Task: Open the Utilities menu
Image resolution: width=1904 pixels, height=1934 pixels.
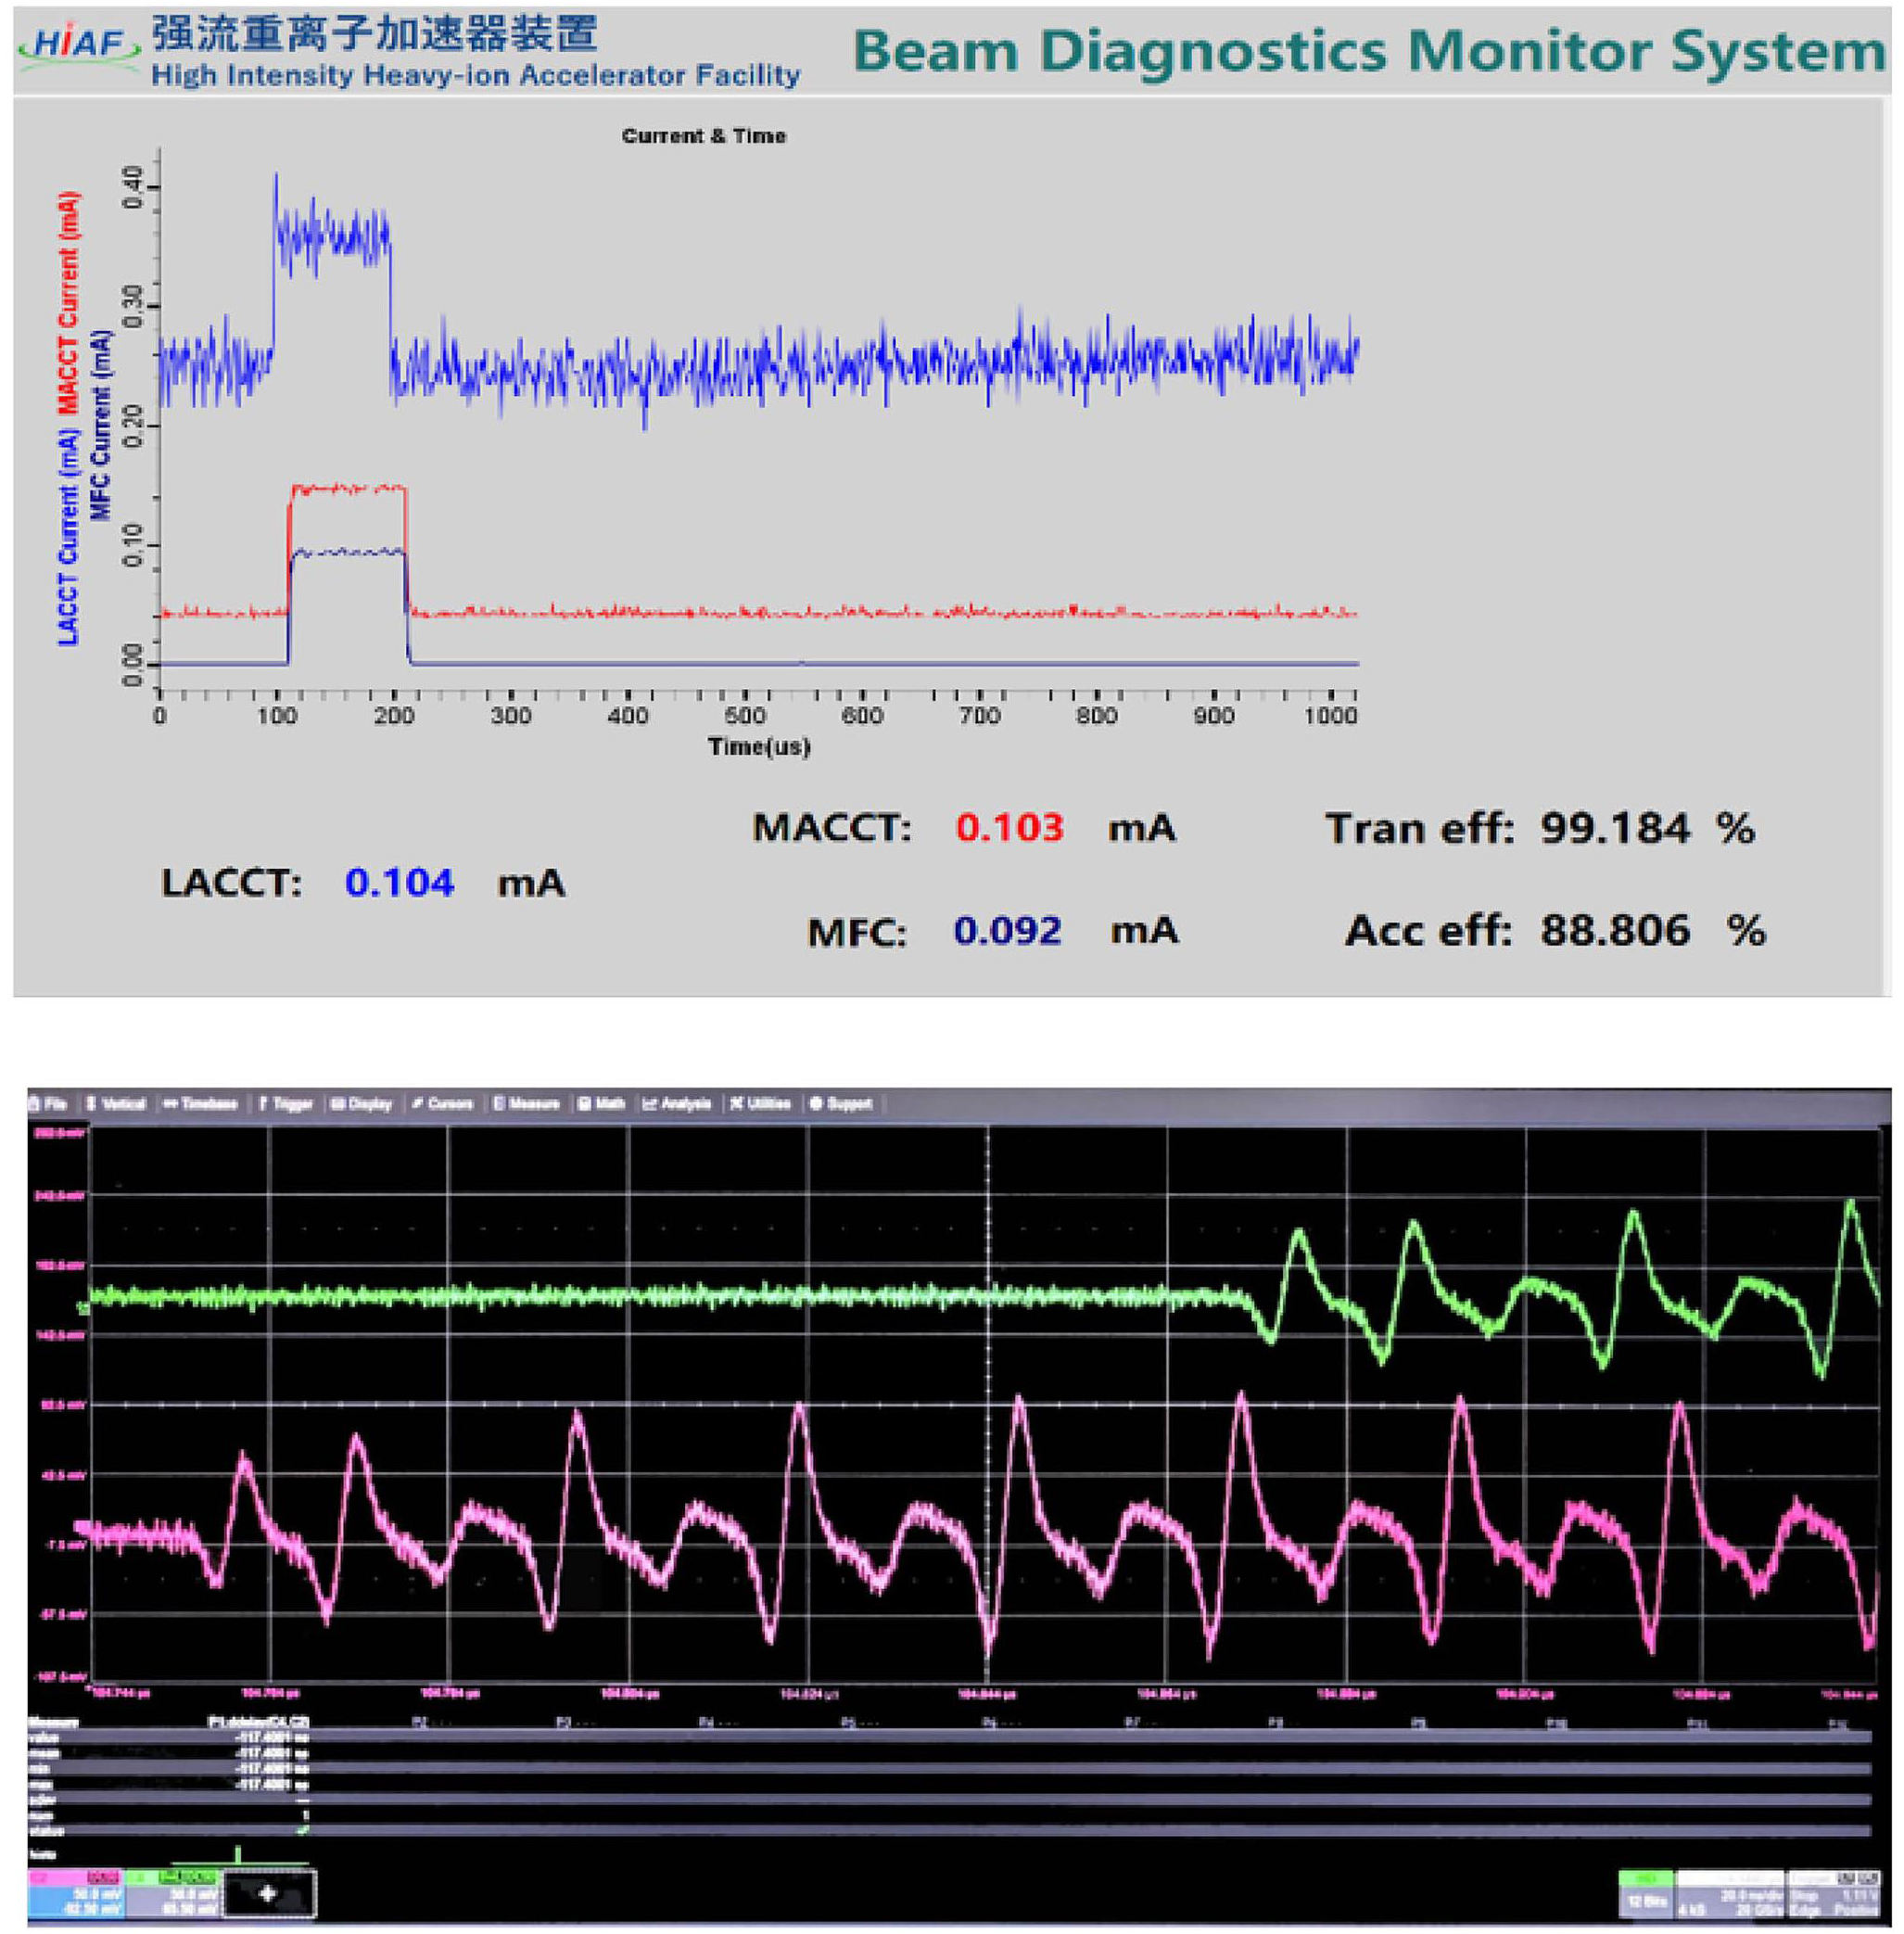Action: 759,1104
